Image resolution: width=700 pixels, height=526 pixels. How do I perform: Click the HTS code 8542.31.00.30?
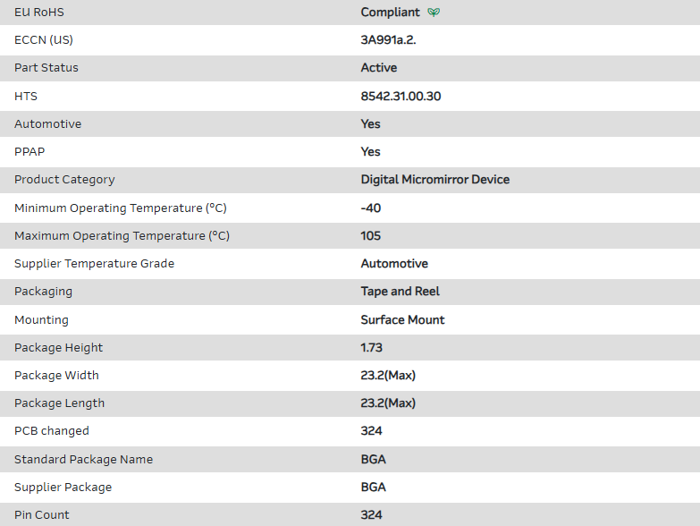pos(401,96)
